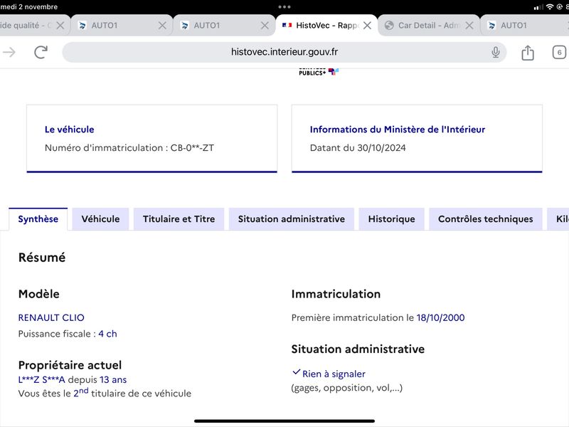Close the Car Detail tab
This screenshot has height=427, width=569.
(x=469, y=26)
